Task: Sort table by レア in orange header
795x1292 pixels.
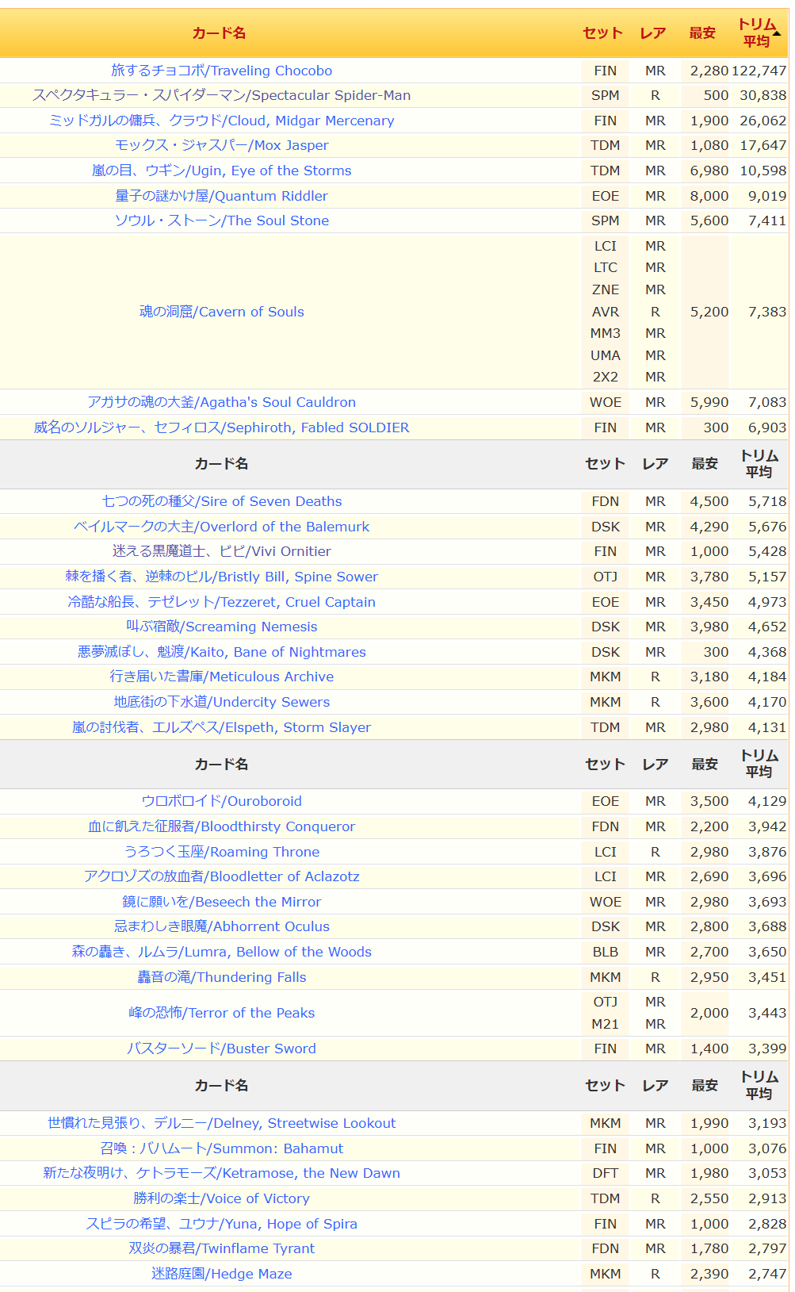Action: pos(652,33)
